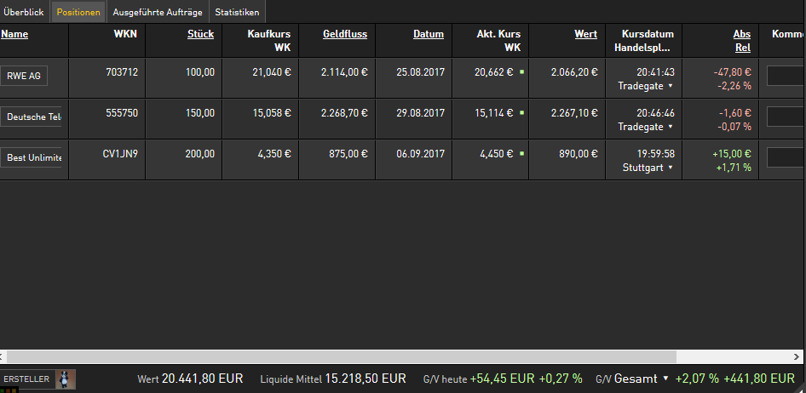Sort positions by the Wert column header
The height and width of the screenshot is (393, 806).
pos(585,35)
